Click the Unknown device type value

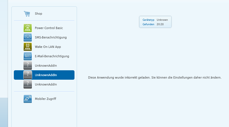pos(162,20)
